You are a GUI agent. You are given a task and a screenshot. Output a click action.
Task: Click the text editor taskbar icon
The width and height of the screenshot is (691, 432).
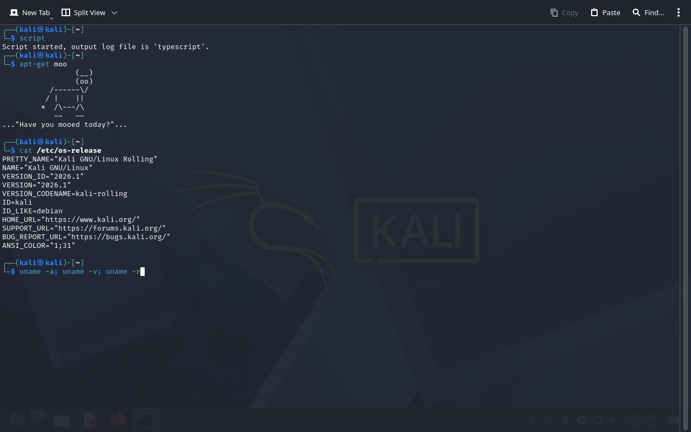[90, 420]
